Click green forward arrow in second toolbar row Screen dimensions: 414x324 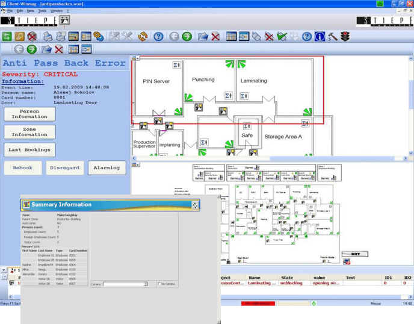tap(32, 49)
